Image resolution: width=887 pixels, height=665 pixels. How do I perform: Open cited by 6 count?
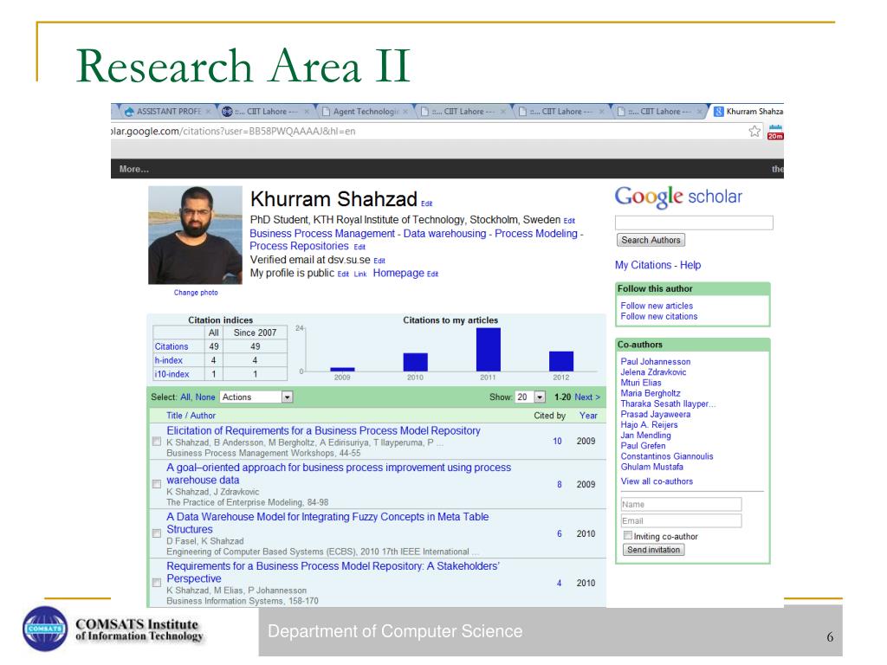click(560, 533)
